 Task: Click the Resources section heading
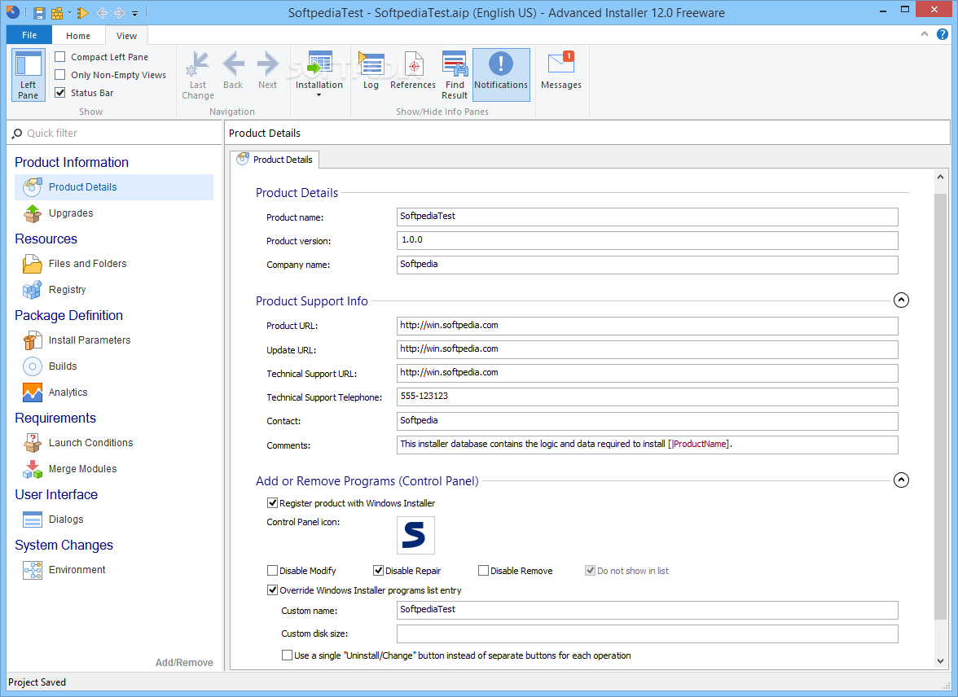click(x=46, y=239)
